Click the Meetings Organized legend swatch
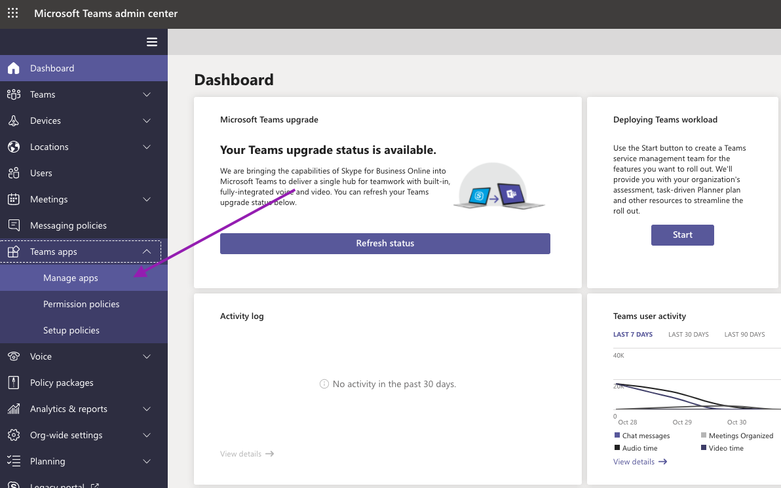This screenshot has height=488, width=781. tap(704, 435)
